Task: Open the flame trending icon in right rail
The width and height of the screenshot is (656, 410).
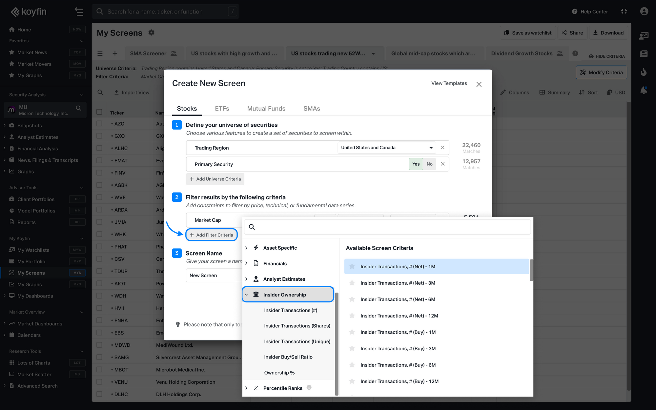Action: [x=644, y=72]
